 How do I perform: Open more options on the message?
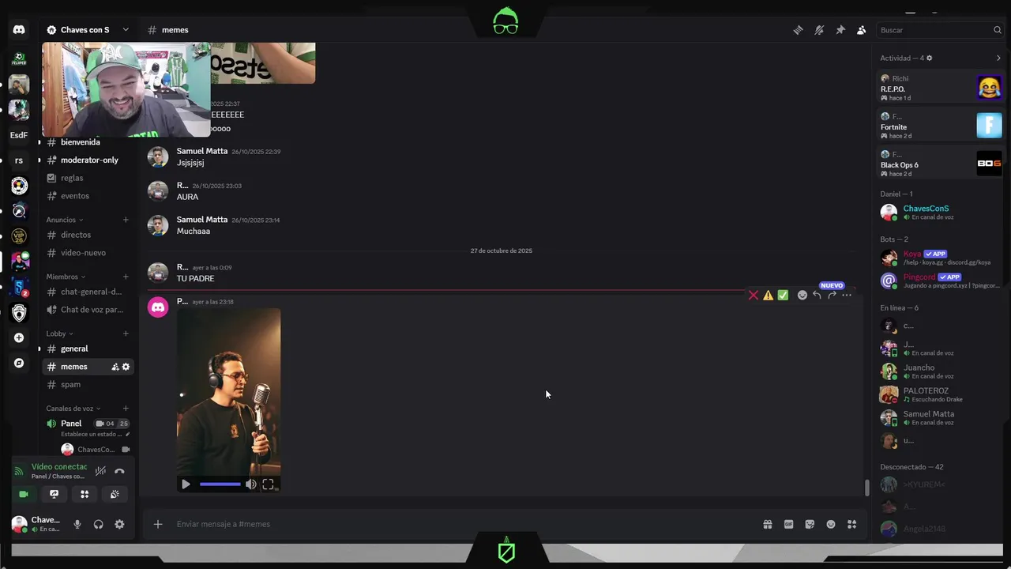click(x=847, y=295)
